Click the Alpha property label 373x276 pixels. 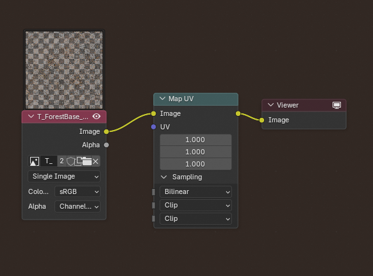tap(37, 206)
